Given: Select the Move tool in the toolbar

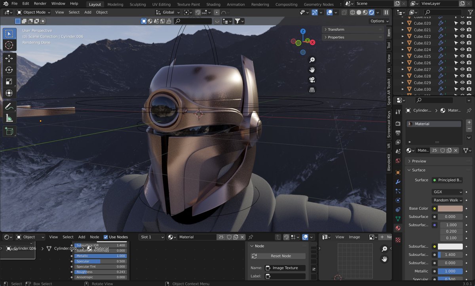Looking at the screenshot, I should (9, 58).
